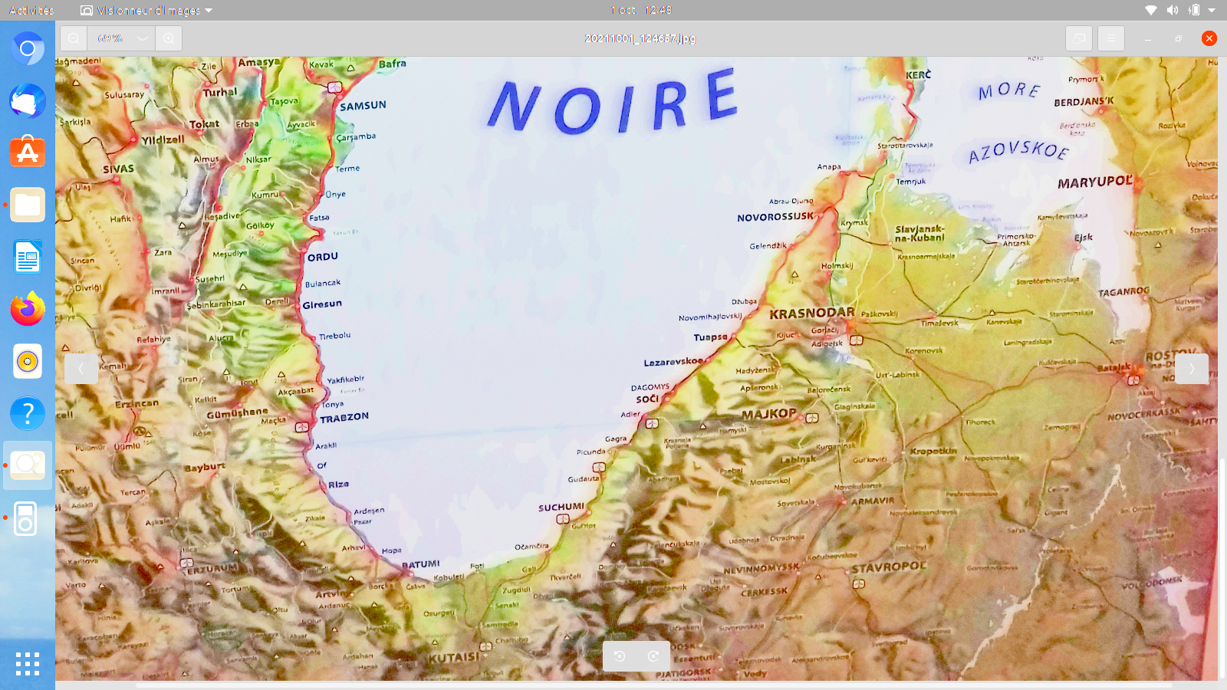Image resolution: width=1227 pixels, height=690 pixels.
Task: Click the zoom in magnifier button
Action: click(169, 38)
